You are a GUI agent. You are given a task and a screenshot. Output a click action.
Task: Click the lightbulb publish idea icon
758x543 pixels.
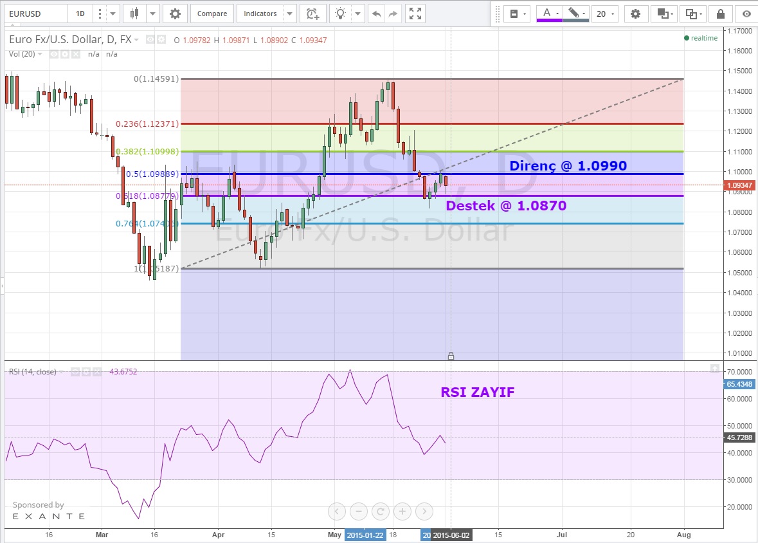[x=341, y=14]
